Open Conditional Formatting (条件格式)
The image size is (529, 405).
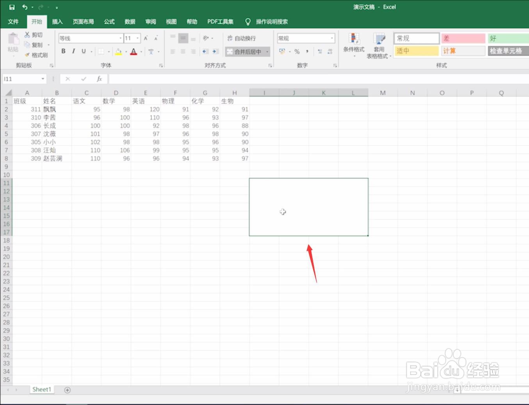tap(354, 45)
